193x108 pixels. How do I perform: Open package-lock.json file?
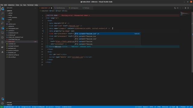pos(13,46)
